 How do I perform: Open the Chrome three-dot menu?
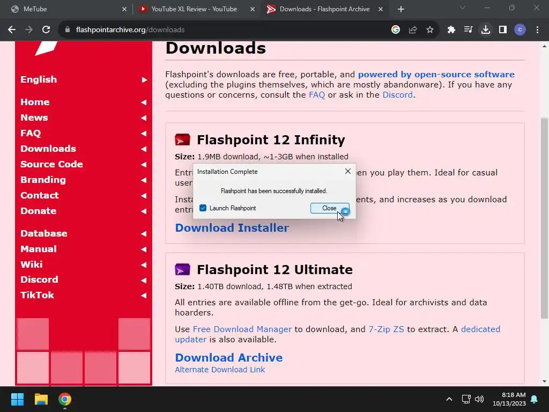[x=537, y=30]
